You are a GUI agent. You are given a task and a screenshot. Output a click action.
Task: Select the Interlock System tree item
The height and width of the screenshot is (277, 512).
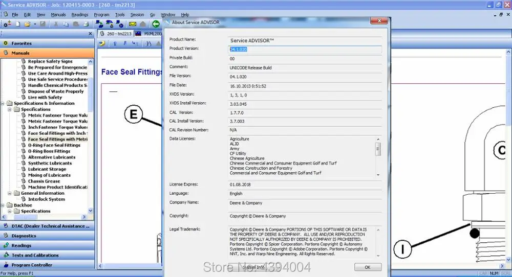point(47,199)
